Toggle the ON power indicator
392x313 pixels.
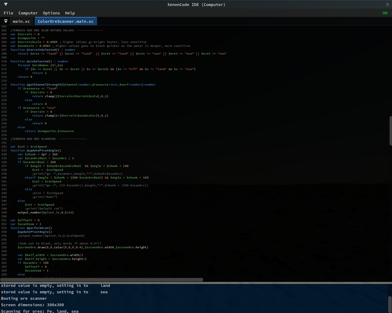pyautogui.click(x=385, y=13)
